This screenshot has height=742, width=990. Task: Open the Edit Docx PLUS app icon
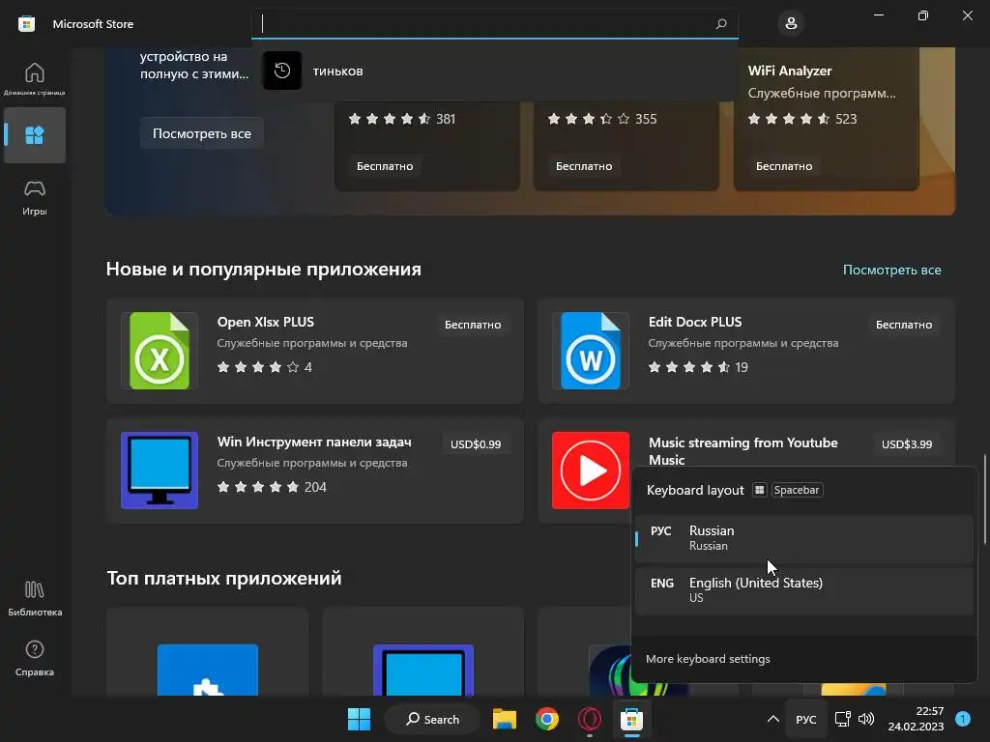point(591,351)
